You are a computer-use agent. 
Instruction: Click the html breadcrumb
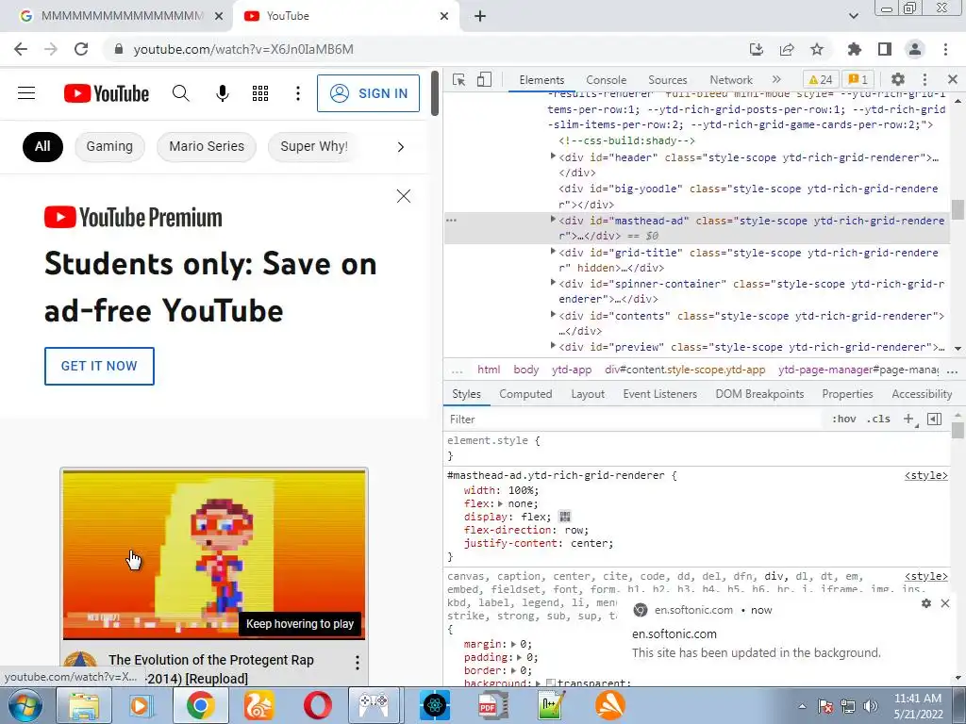[x=489, y=370]
